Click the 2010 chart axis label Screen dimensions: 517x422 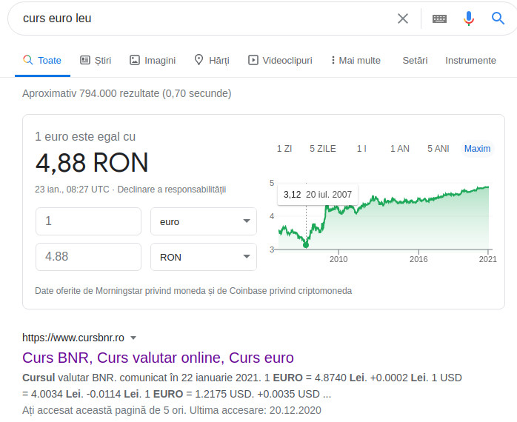click(338, 259)
